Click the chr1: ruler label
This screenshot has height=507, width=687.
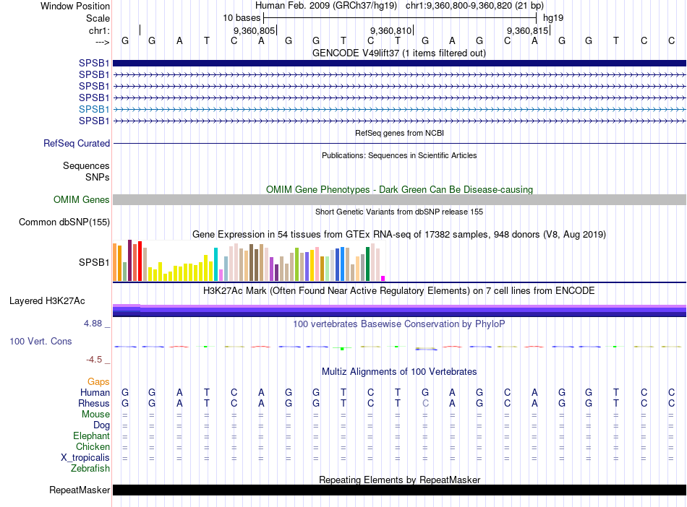click(99, 30)
